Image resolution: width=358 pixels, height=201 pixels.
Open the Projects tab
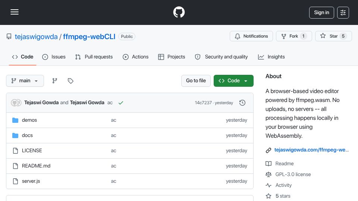172,57
